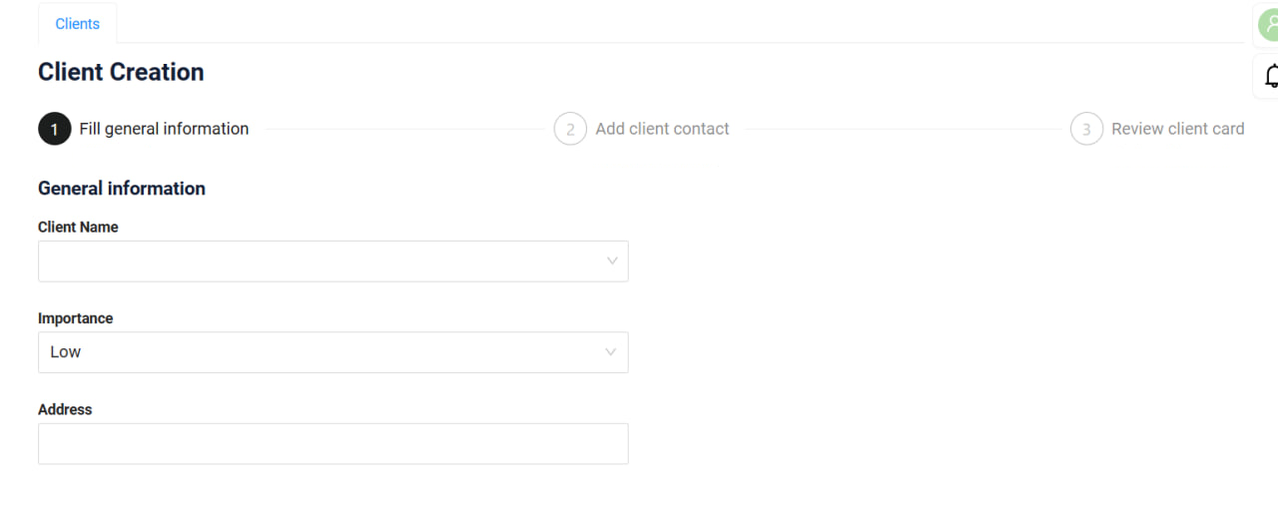Select the step 3 circle indicator
Screen dimensions: 1278x526
pos(1086,129)
